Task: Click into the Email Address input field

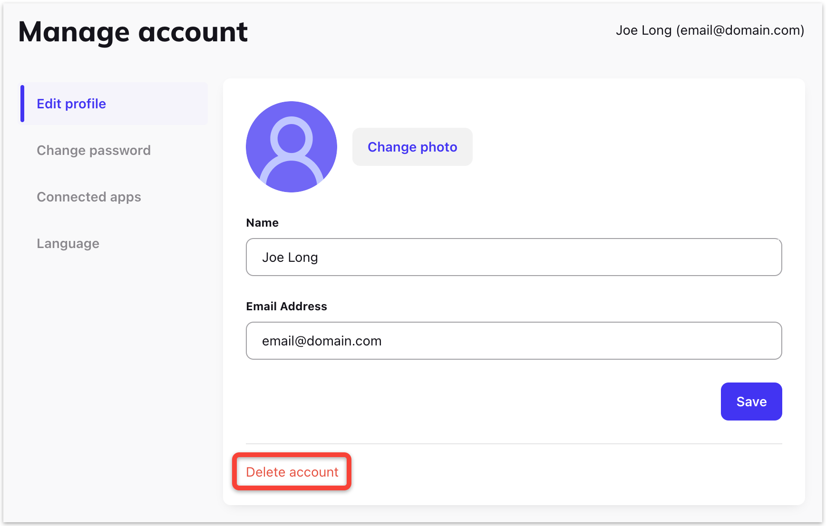Action: tap(514, 341)
